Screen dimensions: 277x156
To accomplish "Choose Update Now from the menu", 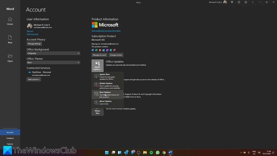I will point(108,77).
